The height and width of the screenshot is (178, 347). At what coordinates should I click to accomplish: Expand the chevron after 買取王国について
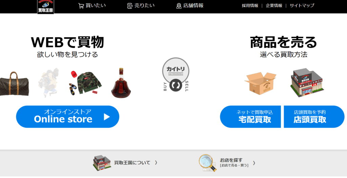156,163
